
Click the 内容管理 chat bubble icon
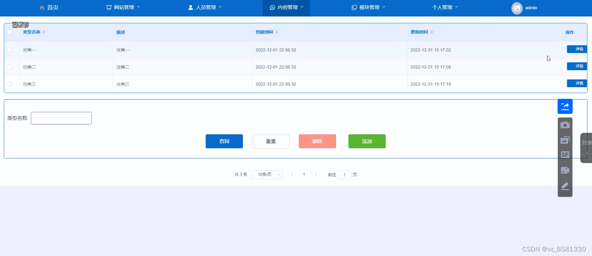coord(272,8)
